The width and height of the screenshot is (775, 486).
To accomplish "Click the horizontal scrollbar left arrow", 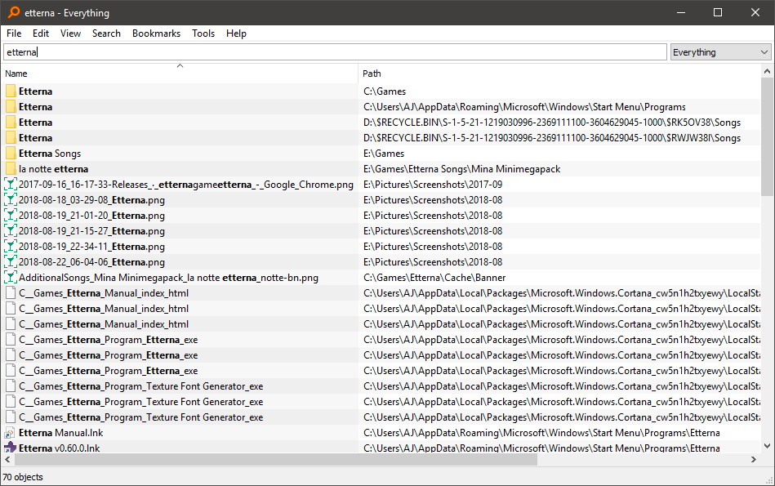I will coord(7,459).
